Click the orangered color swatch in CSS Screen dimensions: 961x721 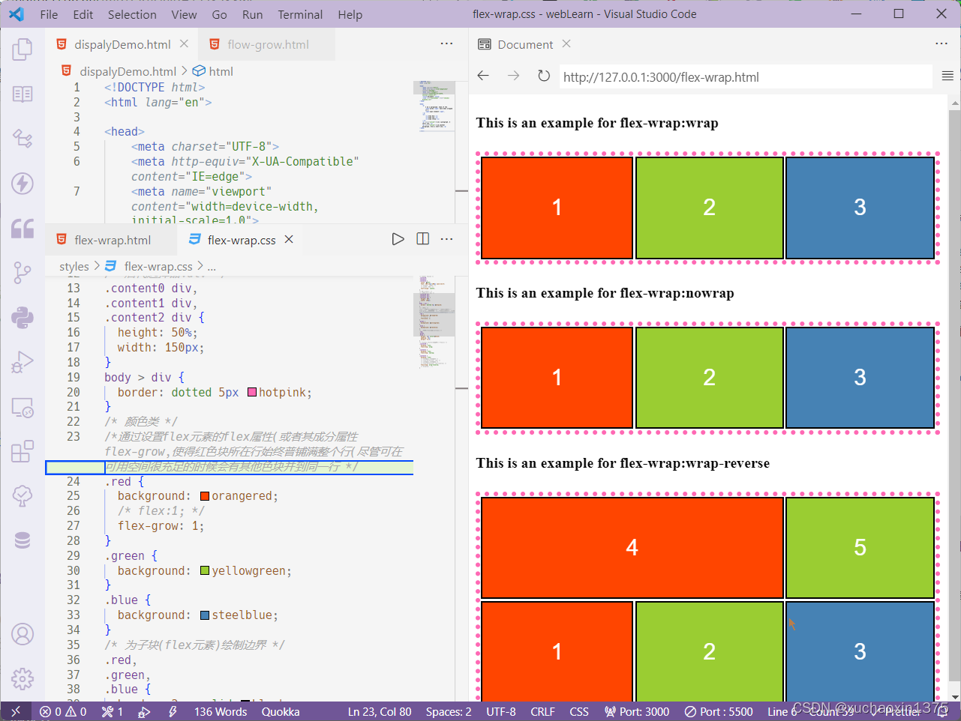pyautogui.click(x=205, y=496)
